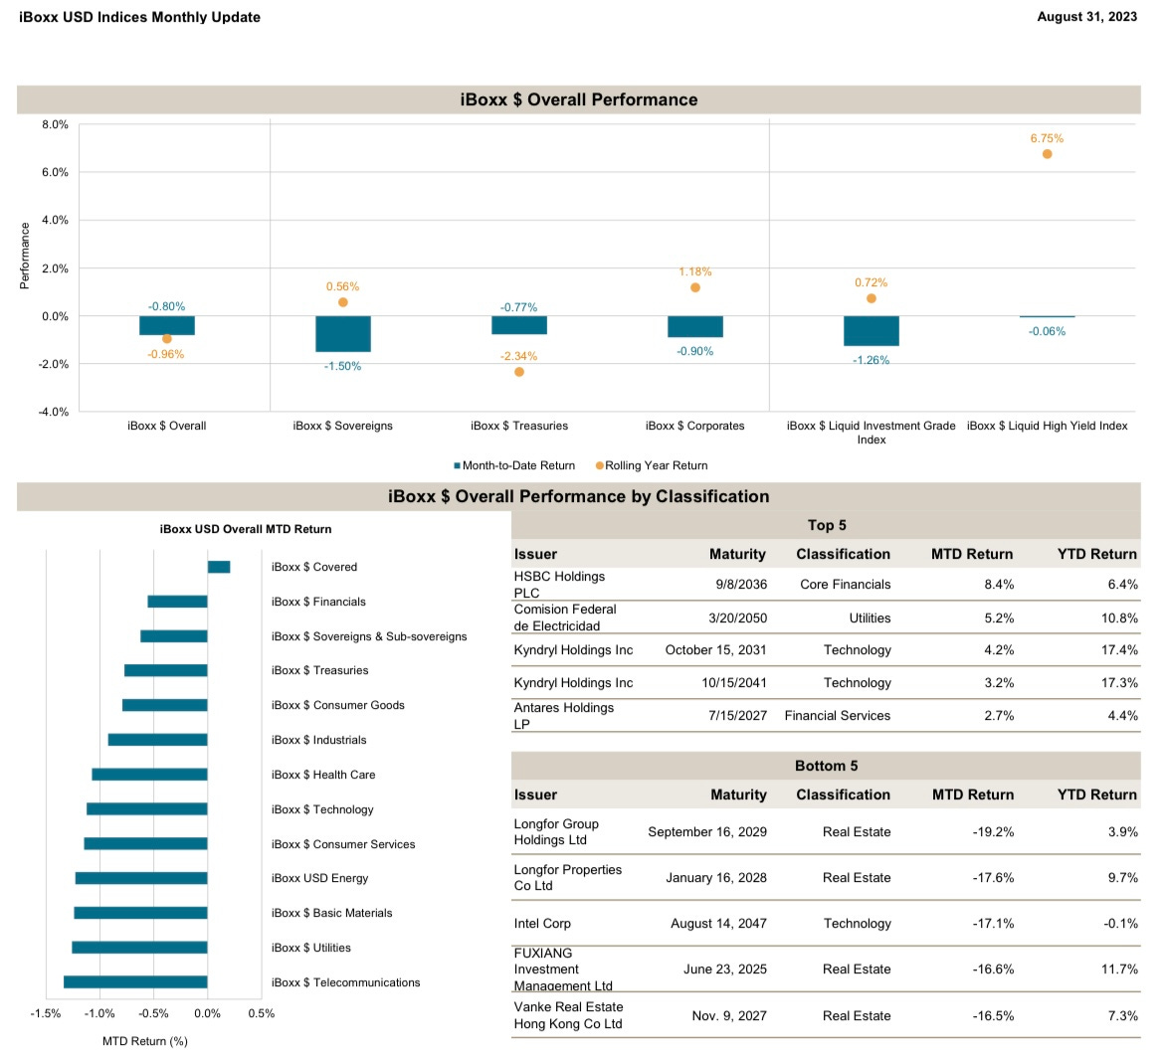
Task: Click the 'iBoxx $ Covered' bar label
Action: click(x=313, y=567)
